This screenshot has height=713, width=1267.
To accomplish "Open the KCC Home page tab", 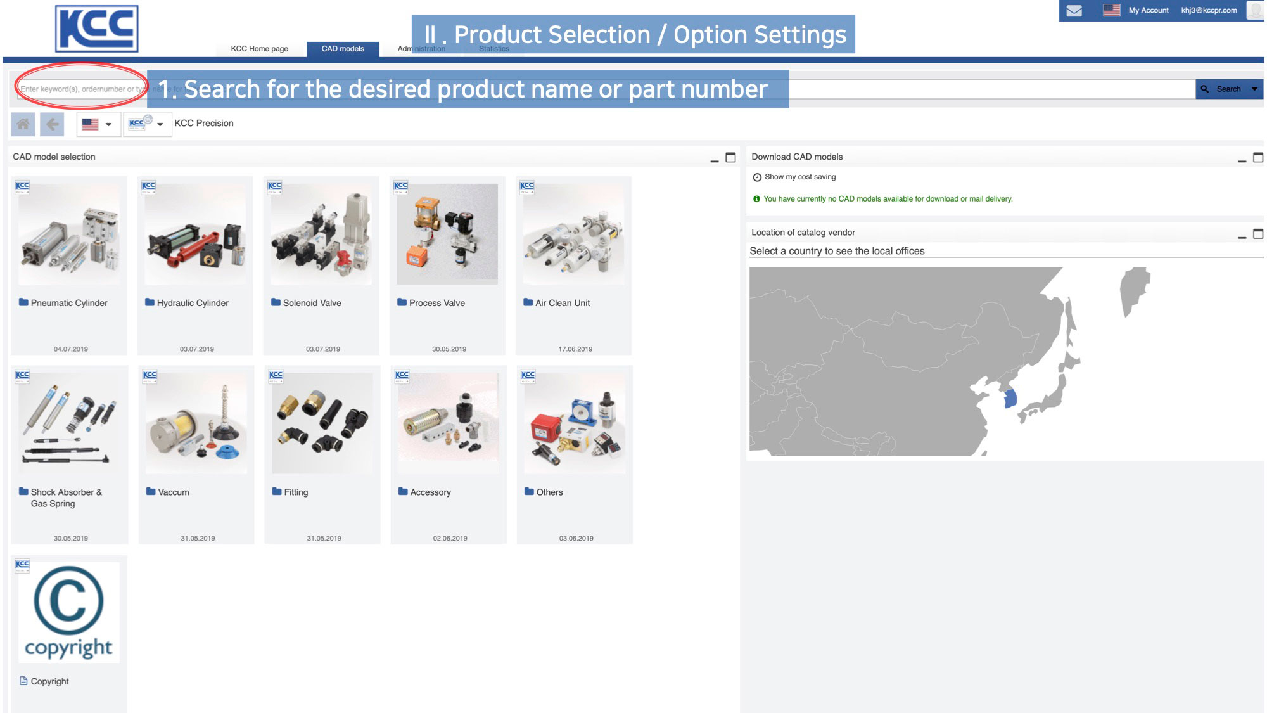I will pos(260,48).
